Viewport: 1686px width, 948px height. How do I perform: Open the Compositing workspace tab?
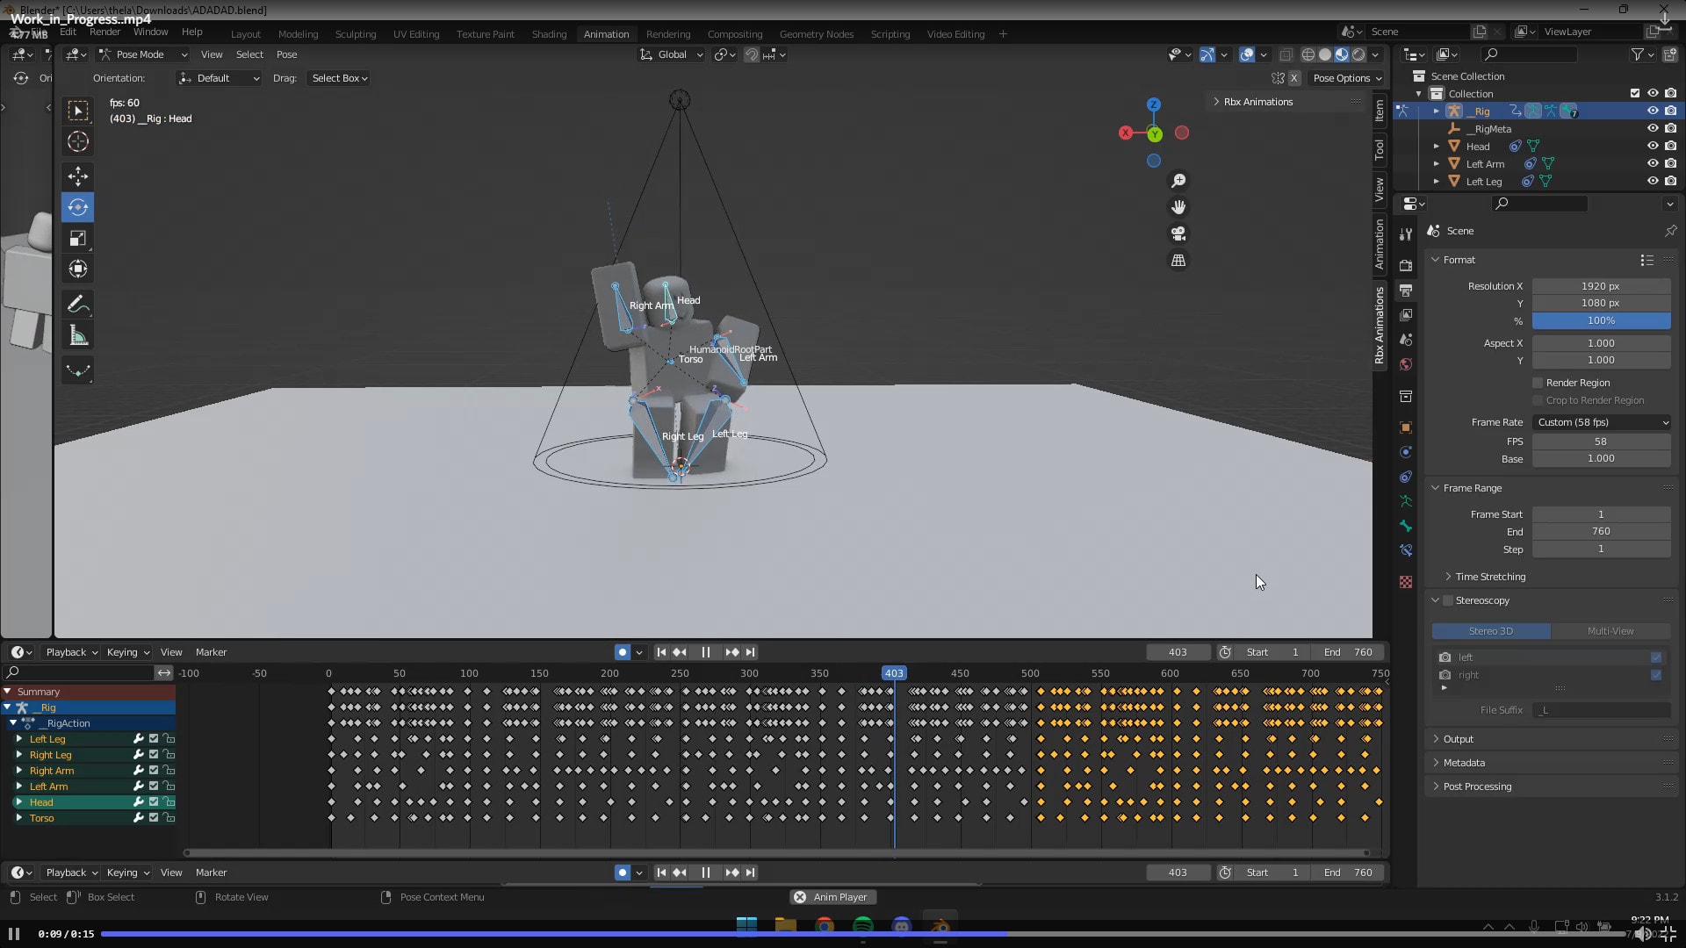[734, 34]
